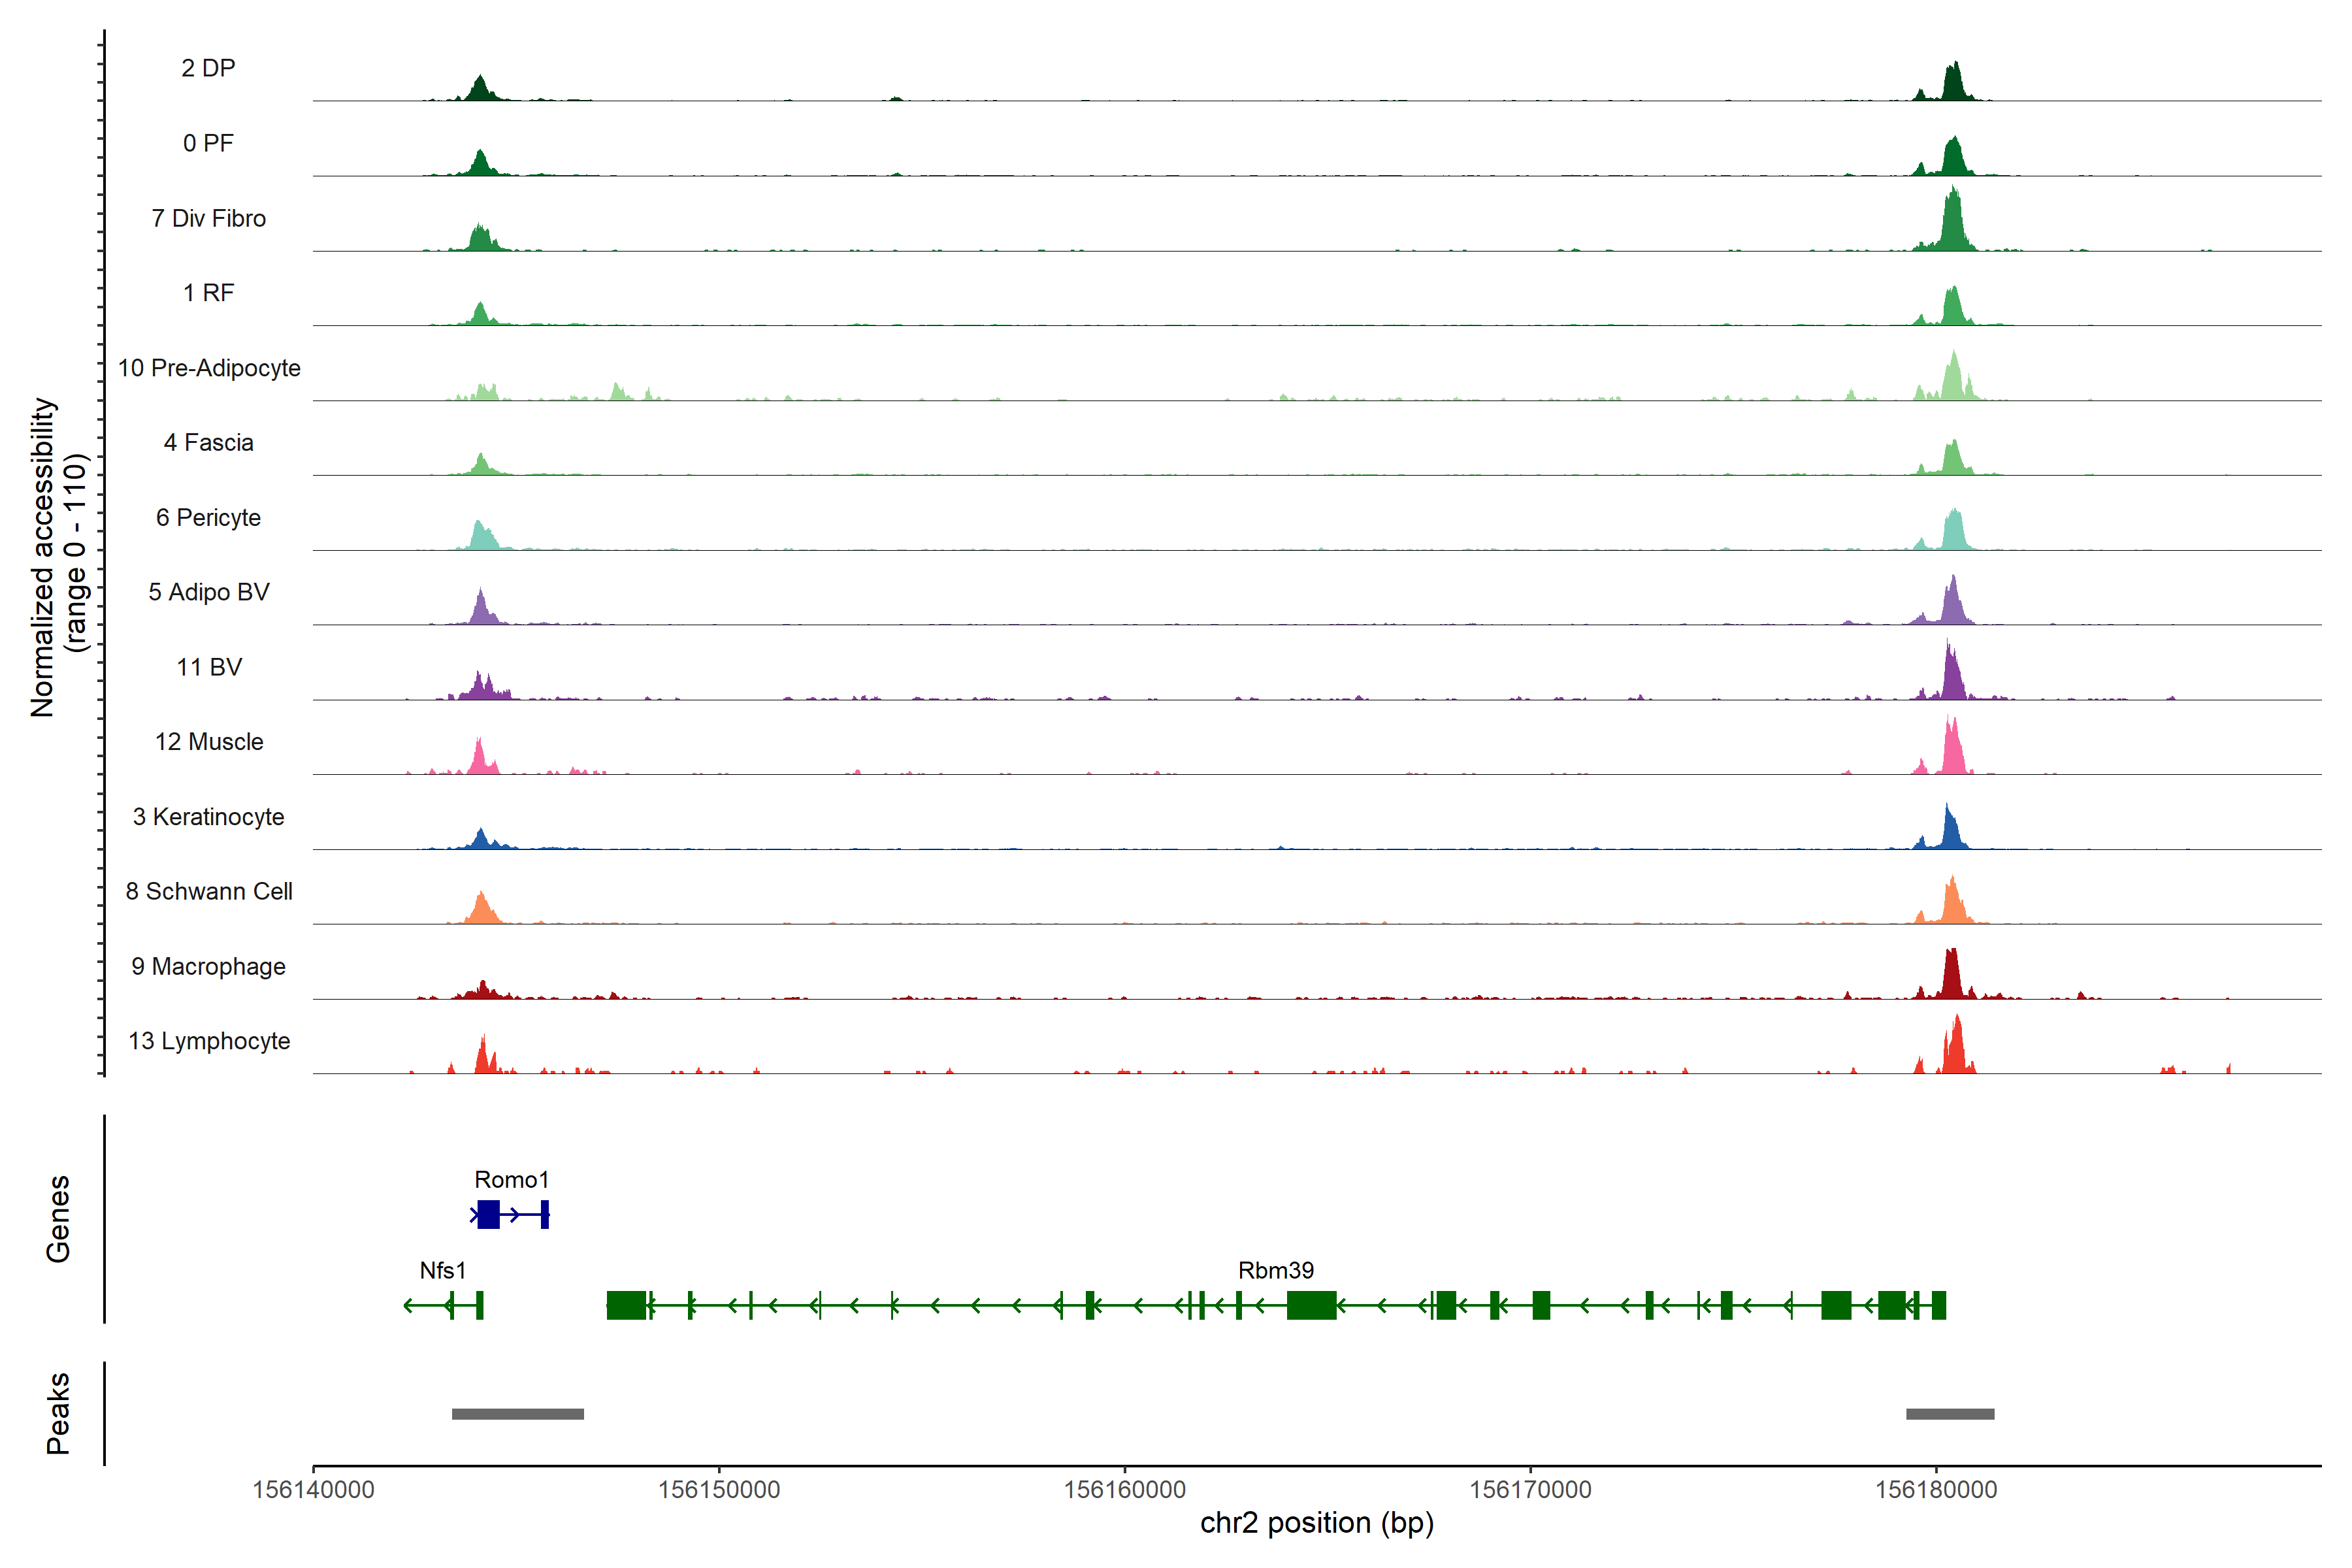Image resolution: width=2352 pixels, height=1568 pixels.
Task: Click the 11 BV track label
Action: coord(209,667)
